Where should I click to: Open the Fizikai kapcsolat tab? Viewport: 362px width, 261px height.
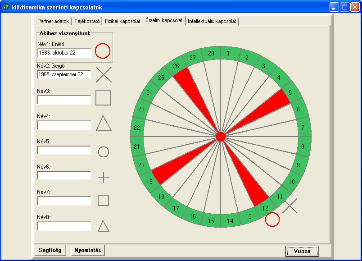(x=122, y=21)
